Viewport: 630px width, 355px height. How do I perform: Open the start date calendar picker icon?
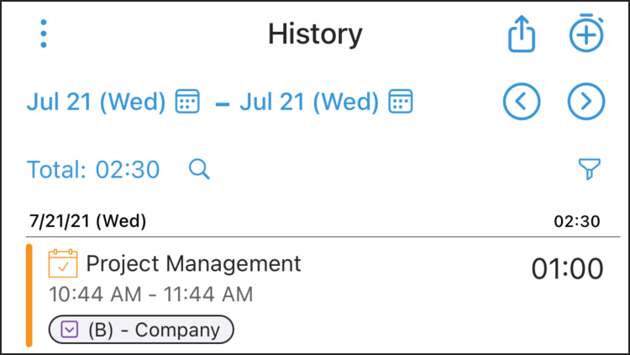click(187, 101)
